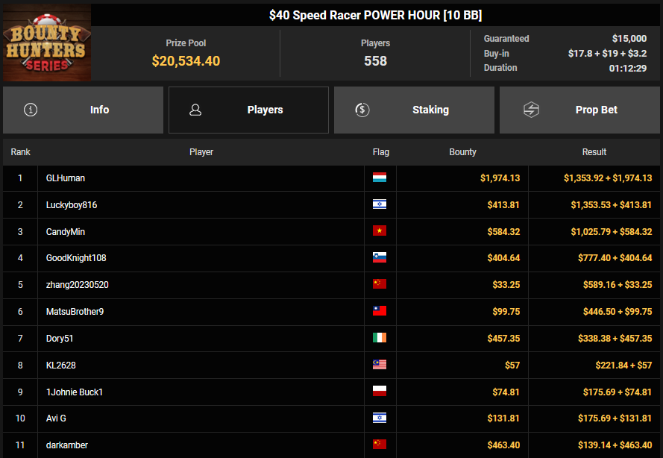
Task: Select player Luckyboy816 in the list
Action: 72,205
